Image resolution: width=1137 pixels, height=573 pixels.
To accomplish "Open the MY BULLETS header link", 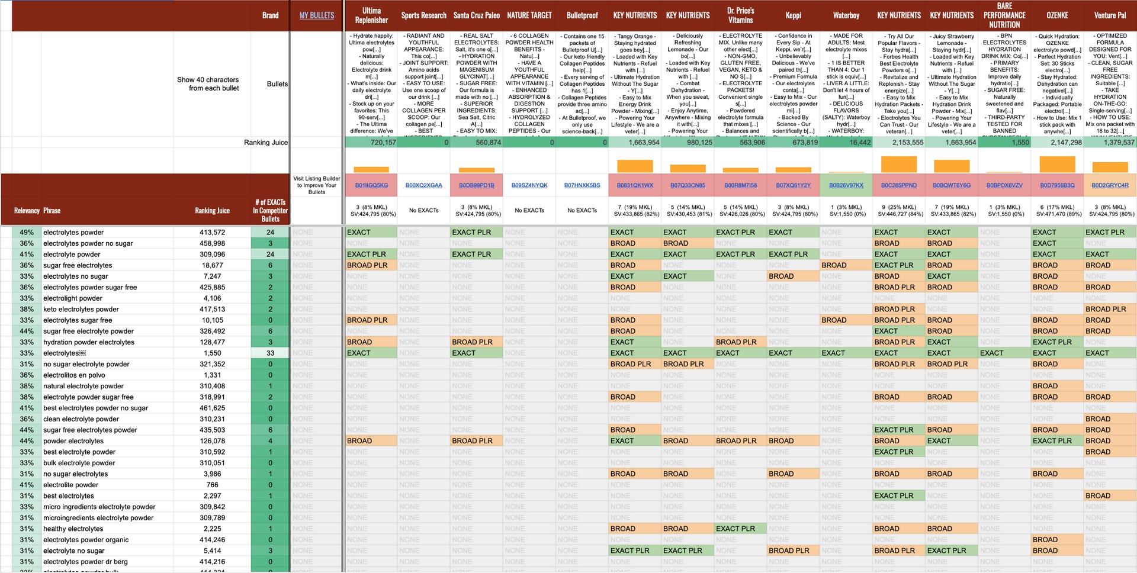I will (x=316, y=15).
